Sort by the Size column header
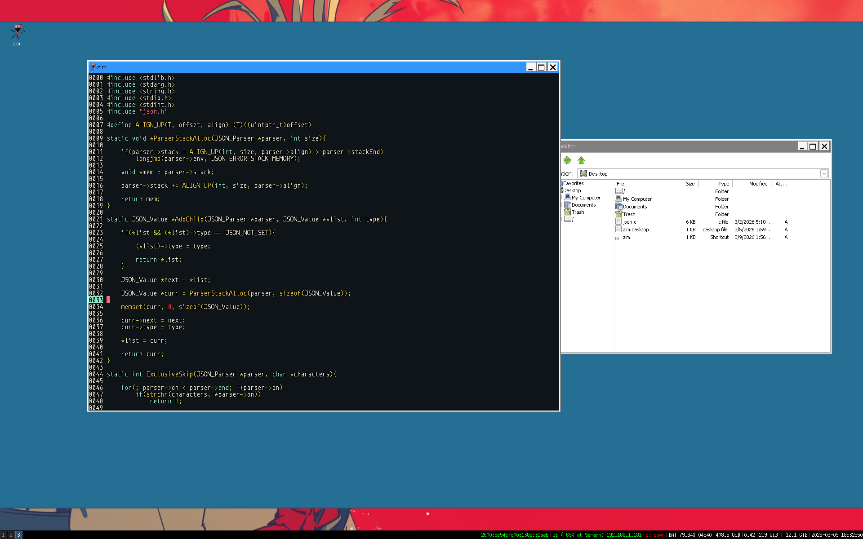 click(690, 184)
